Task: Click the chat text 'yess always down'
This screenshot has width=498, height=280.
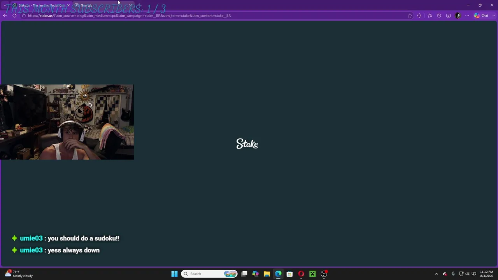Action: tap(74, 250)
